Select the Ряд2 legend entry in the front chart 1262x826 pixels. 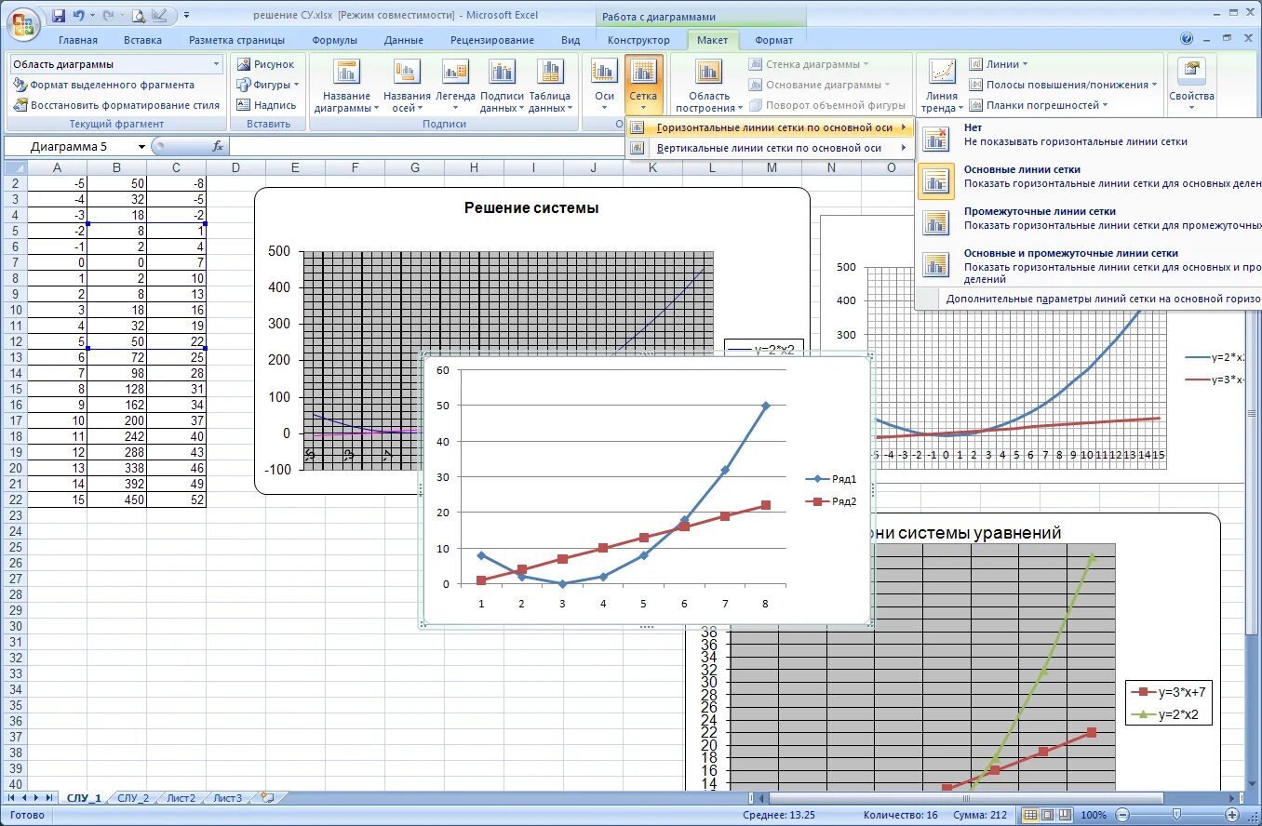[831, 501]
